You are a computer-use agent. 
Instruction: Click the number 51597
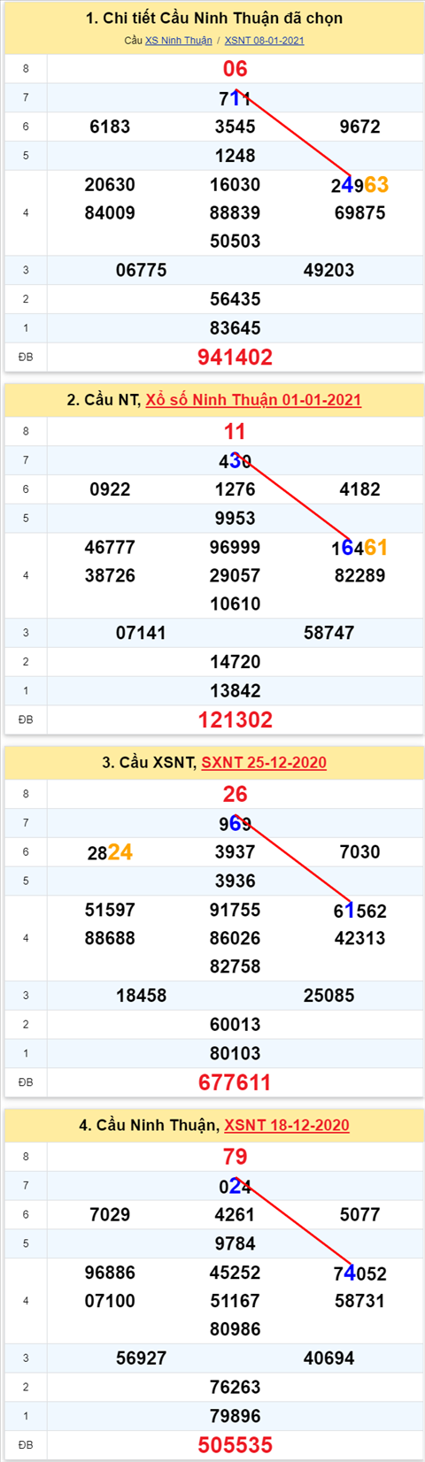[110, 911]
